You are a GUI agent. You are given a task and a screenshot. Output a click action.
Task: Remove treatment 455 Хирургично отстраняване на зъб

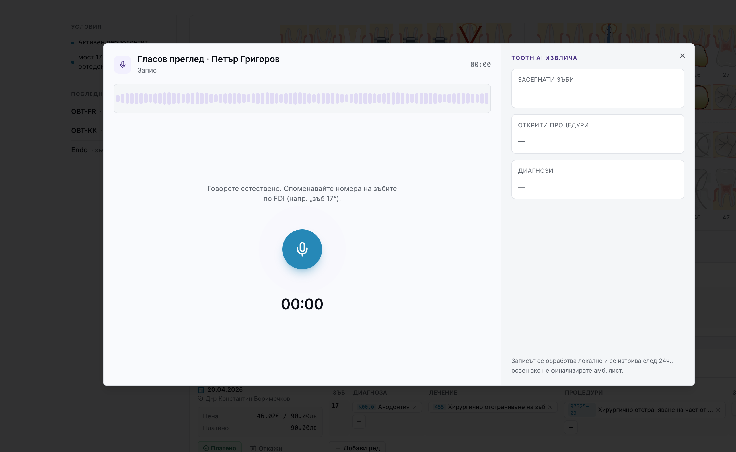(550, 407)
